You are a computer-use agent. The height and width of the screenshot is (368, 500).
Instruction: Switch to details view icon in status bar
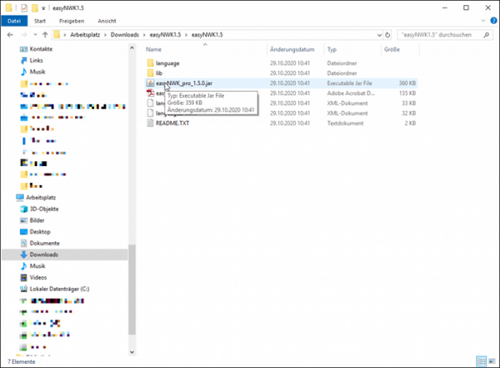point(482,362)
